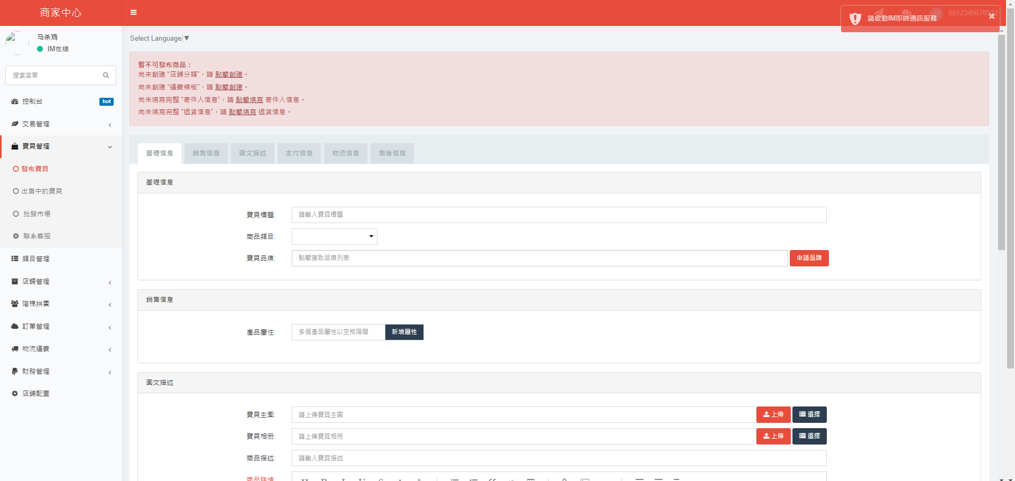This screenshot has height=481, width=1015.
Task: Click the user avatar image
Action: [16, 43]
